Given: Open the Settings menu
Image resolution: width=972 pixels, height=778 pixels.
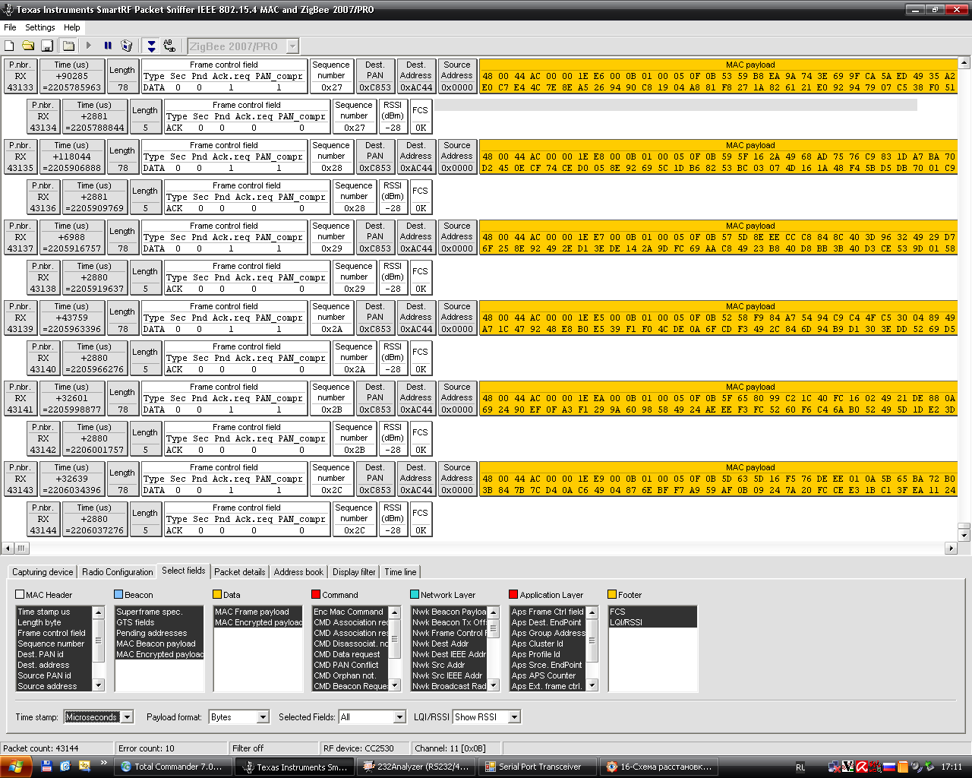Looking at the screenshot, I should pyautogui.click(x=40, y=27).
